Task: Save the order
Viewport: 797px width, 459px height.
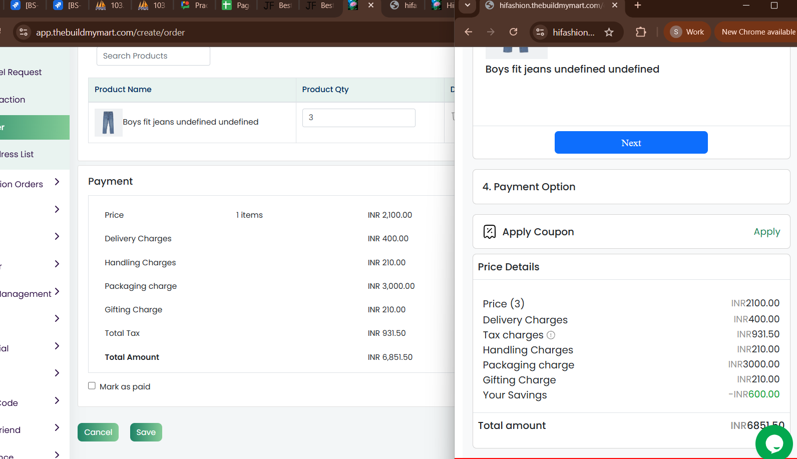Action: pyautogui.click(x=146, y=432)
